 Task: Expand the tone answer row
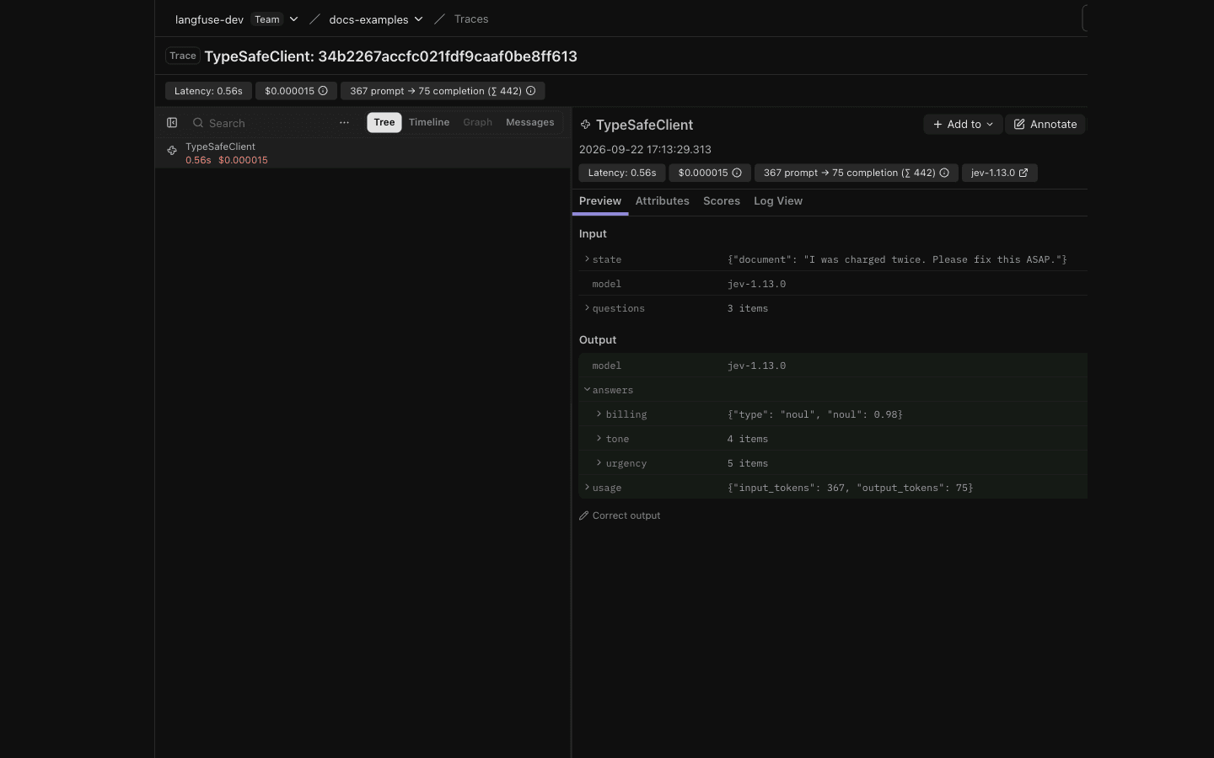pos(599,439)
